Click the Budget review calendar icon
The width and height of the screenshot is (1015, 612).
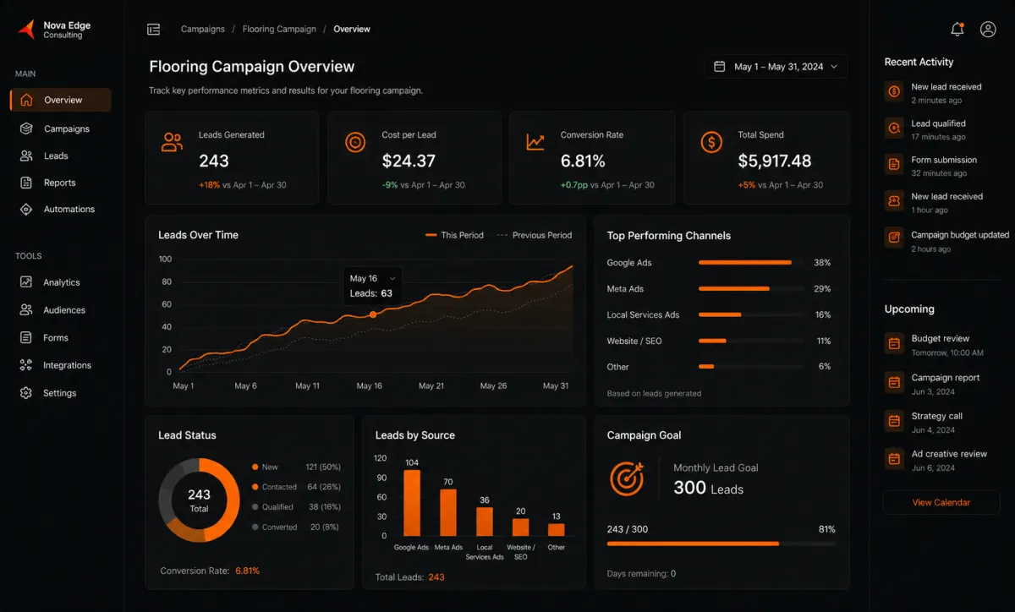894,343
